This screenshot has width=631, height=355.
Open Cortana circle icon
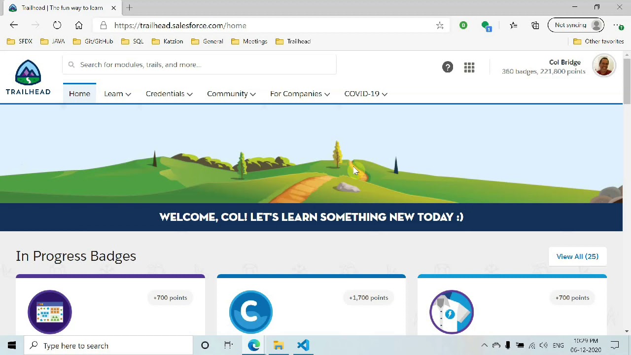click(x=205, y=346)
